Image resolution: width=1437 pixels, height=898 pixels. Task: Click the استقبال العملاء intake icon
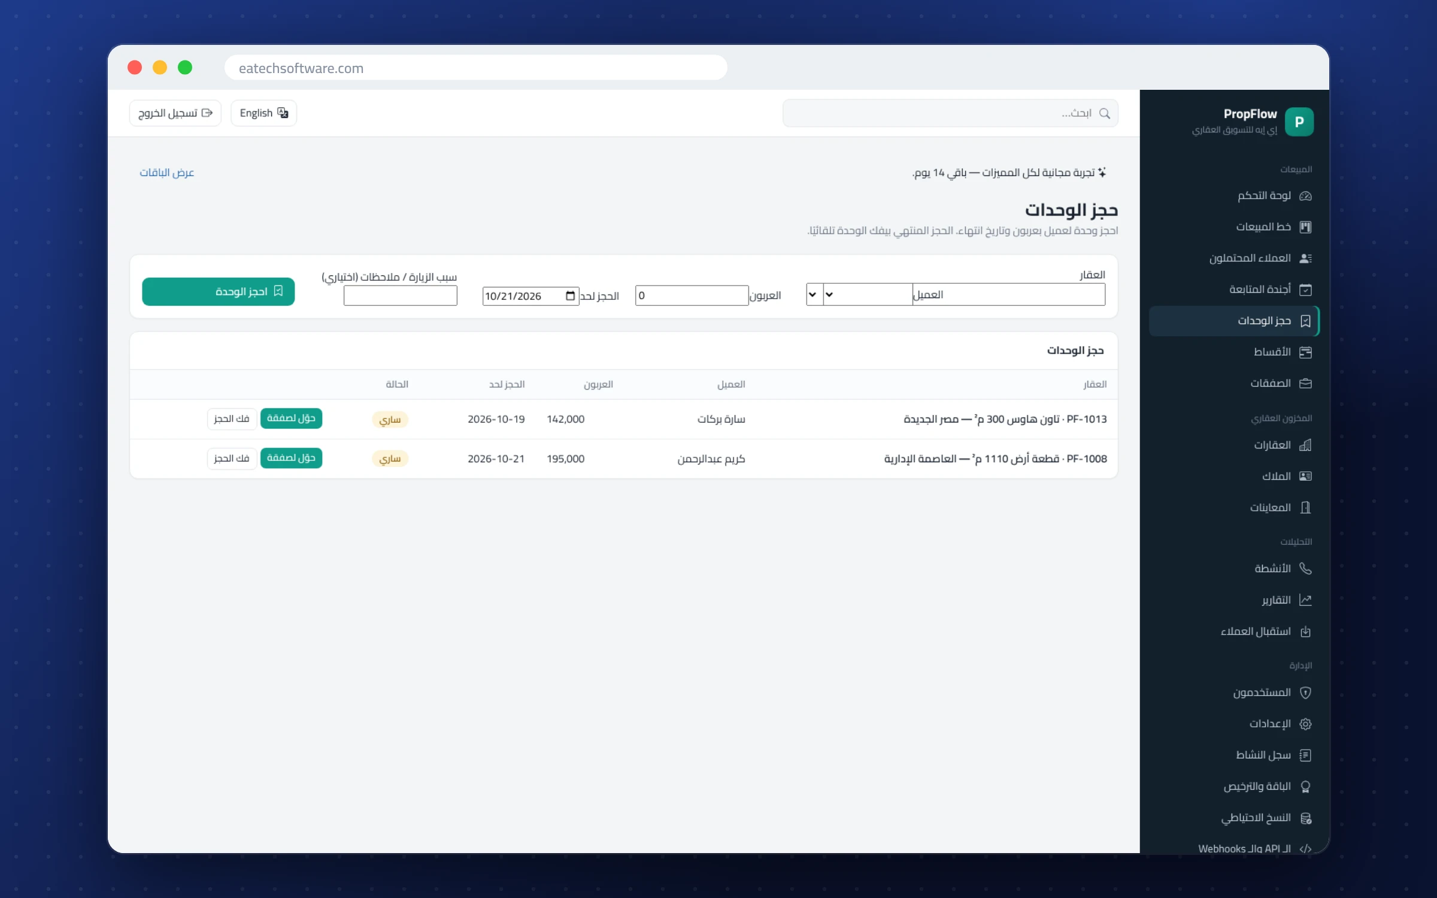coord(1305,632)
